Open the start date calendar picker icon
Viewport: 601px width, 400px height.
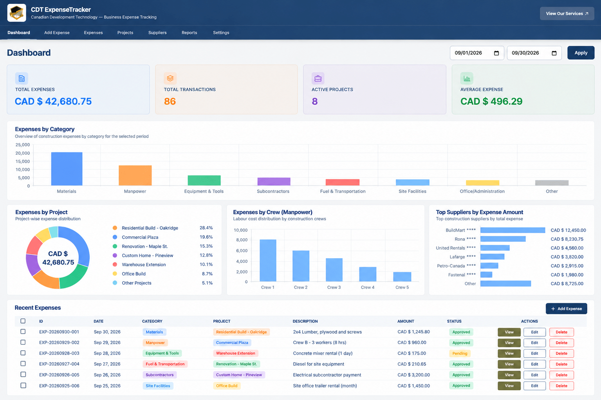click(496, 53)
